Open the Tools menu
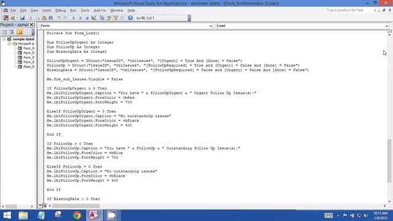393x221 pixels. click(x=85, y=10)
